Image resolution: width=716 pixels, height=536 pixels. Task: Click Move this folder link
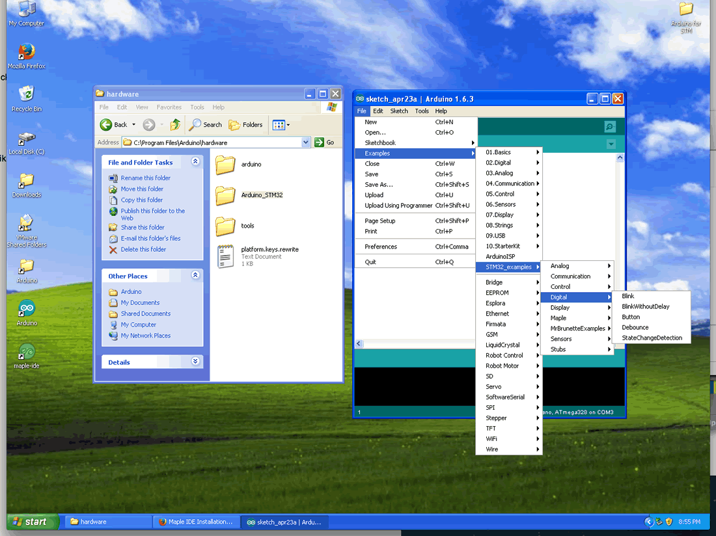141,189
